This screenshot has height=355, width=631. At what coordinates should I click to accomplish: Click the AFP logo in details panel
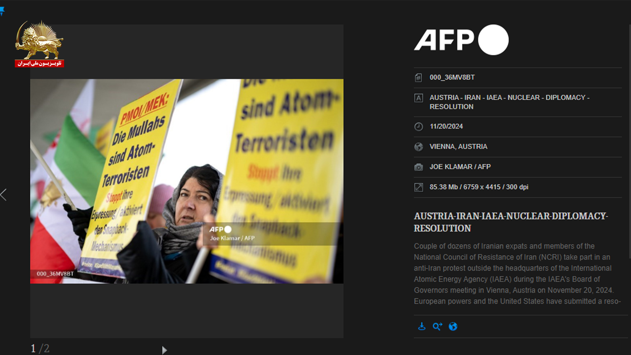(461, 40)
